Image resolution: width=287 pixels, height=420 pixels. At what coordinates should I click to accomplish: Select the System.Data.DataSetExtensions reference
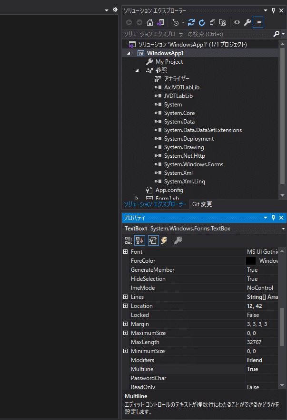pos(203,130)
